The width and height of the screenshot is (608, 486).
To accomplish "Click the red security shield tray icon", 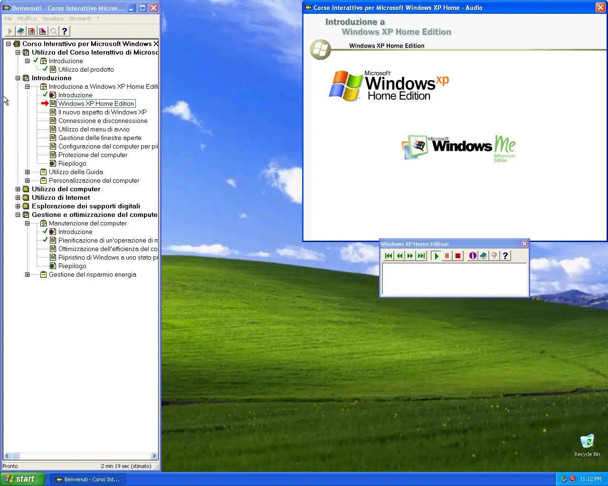I will (572, 479).
